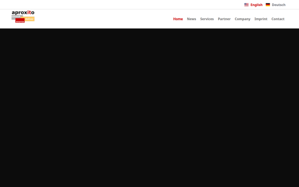Open the Home menu item

(x=178, y=19)
